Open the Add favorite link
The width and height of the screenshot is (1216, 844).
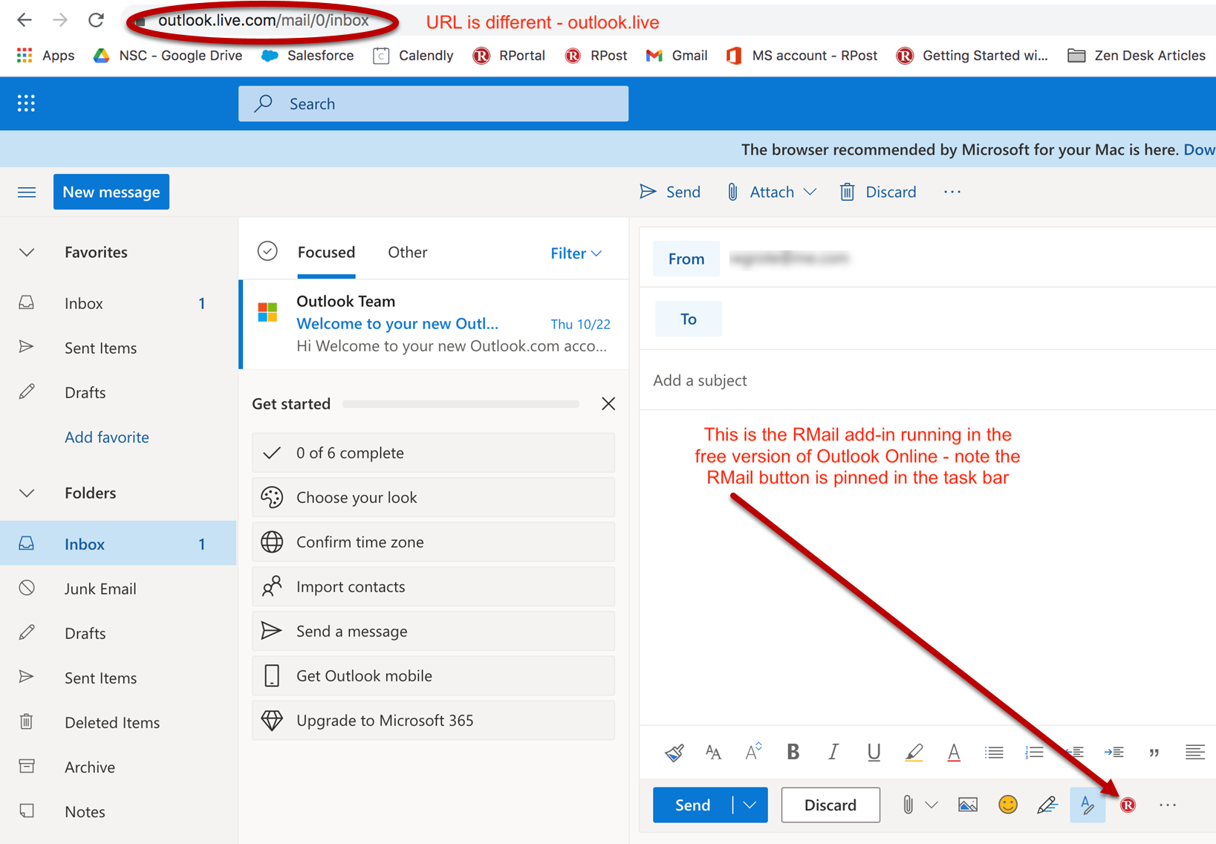pos(107,438)
